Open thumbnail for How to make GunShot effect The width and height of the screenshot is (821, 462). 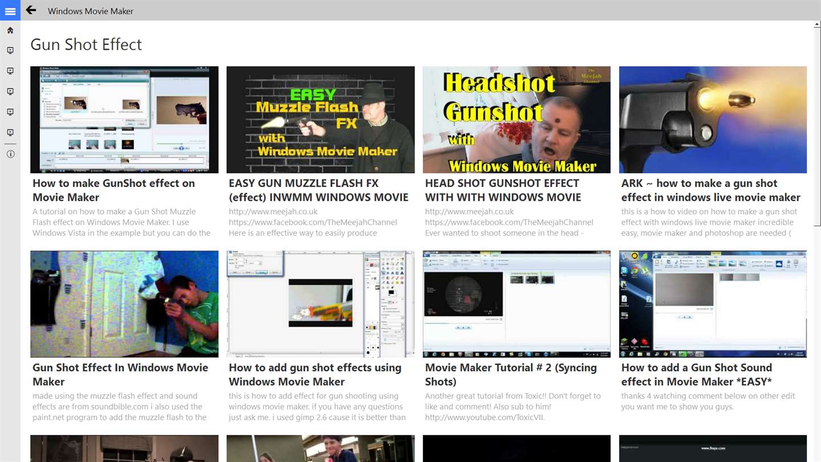124,120
